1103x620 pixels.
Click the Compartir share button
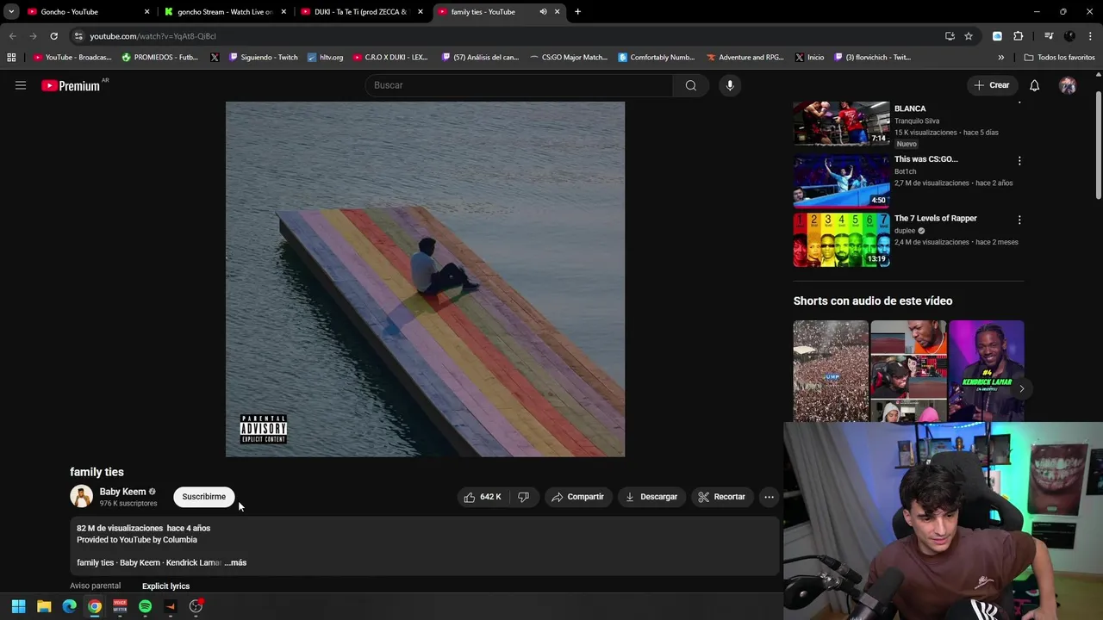(x=577, y=497)
